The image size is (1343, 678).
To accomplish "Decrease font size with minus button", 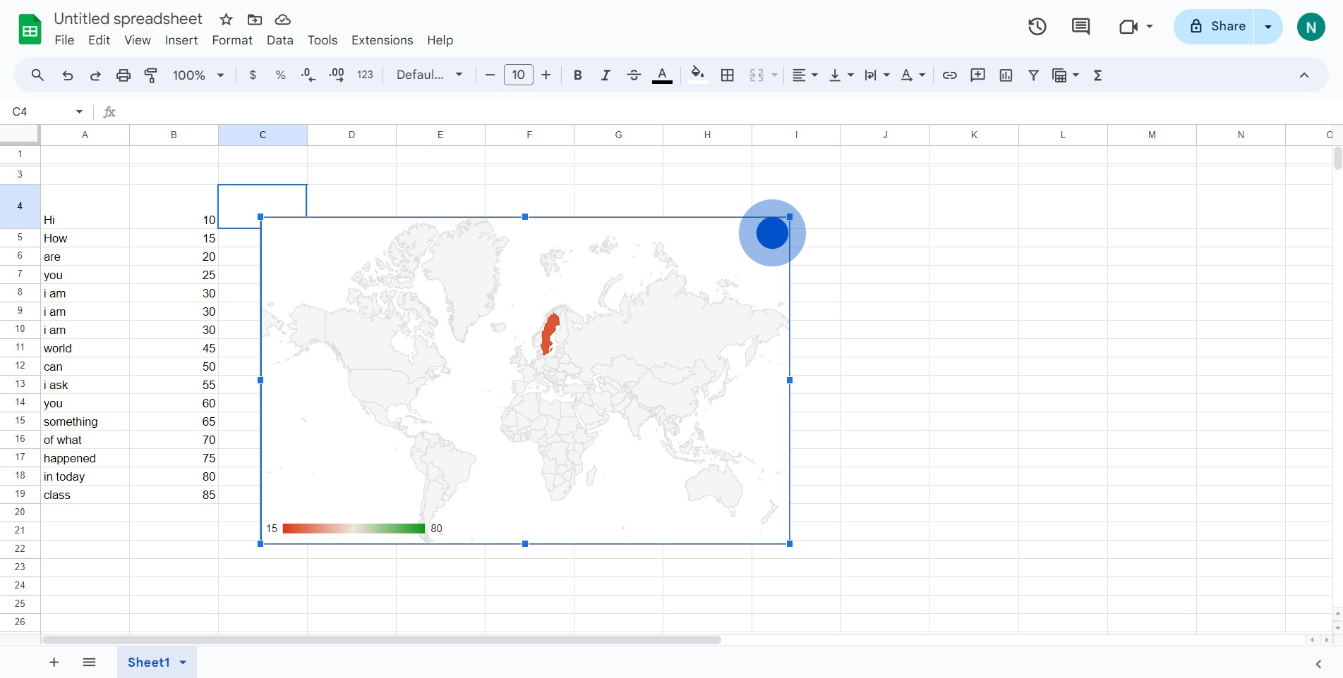I will (490, 75).
